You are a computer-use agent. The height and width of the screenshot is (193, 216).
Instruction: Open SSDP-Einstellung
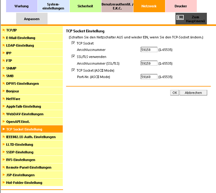tap(32, 152)
